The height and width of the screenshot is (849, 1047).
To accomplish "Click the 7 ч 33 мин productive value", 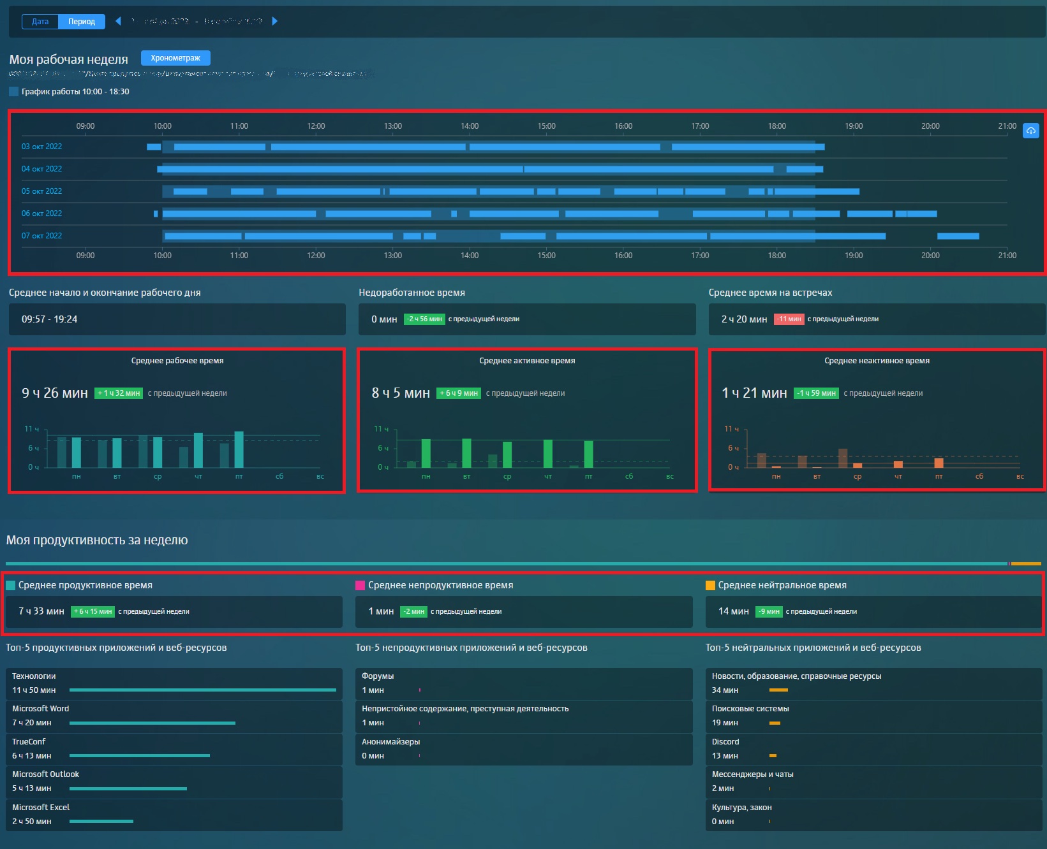I will [x=41, y=611].
